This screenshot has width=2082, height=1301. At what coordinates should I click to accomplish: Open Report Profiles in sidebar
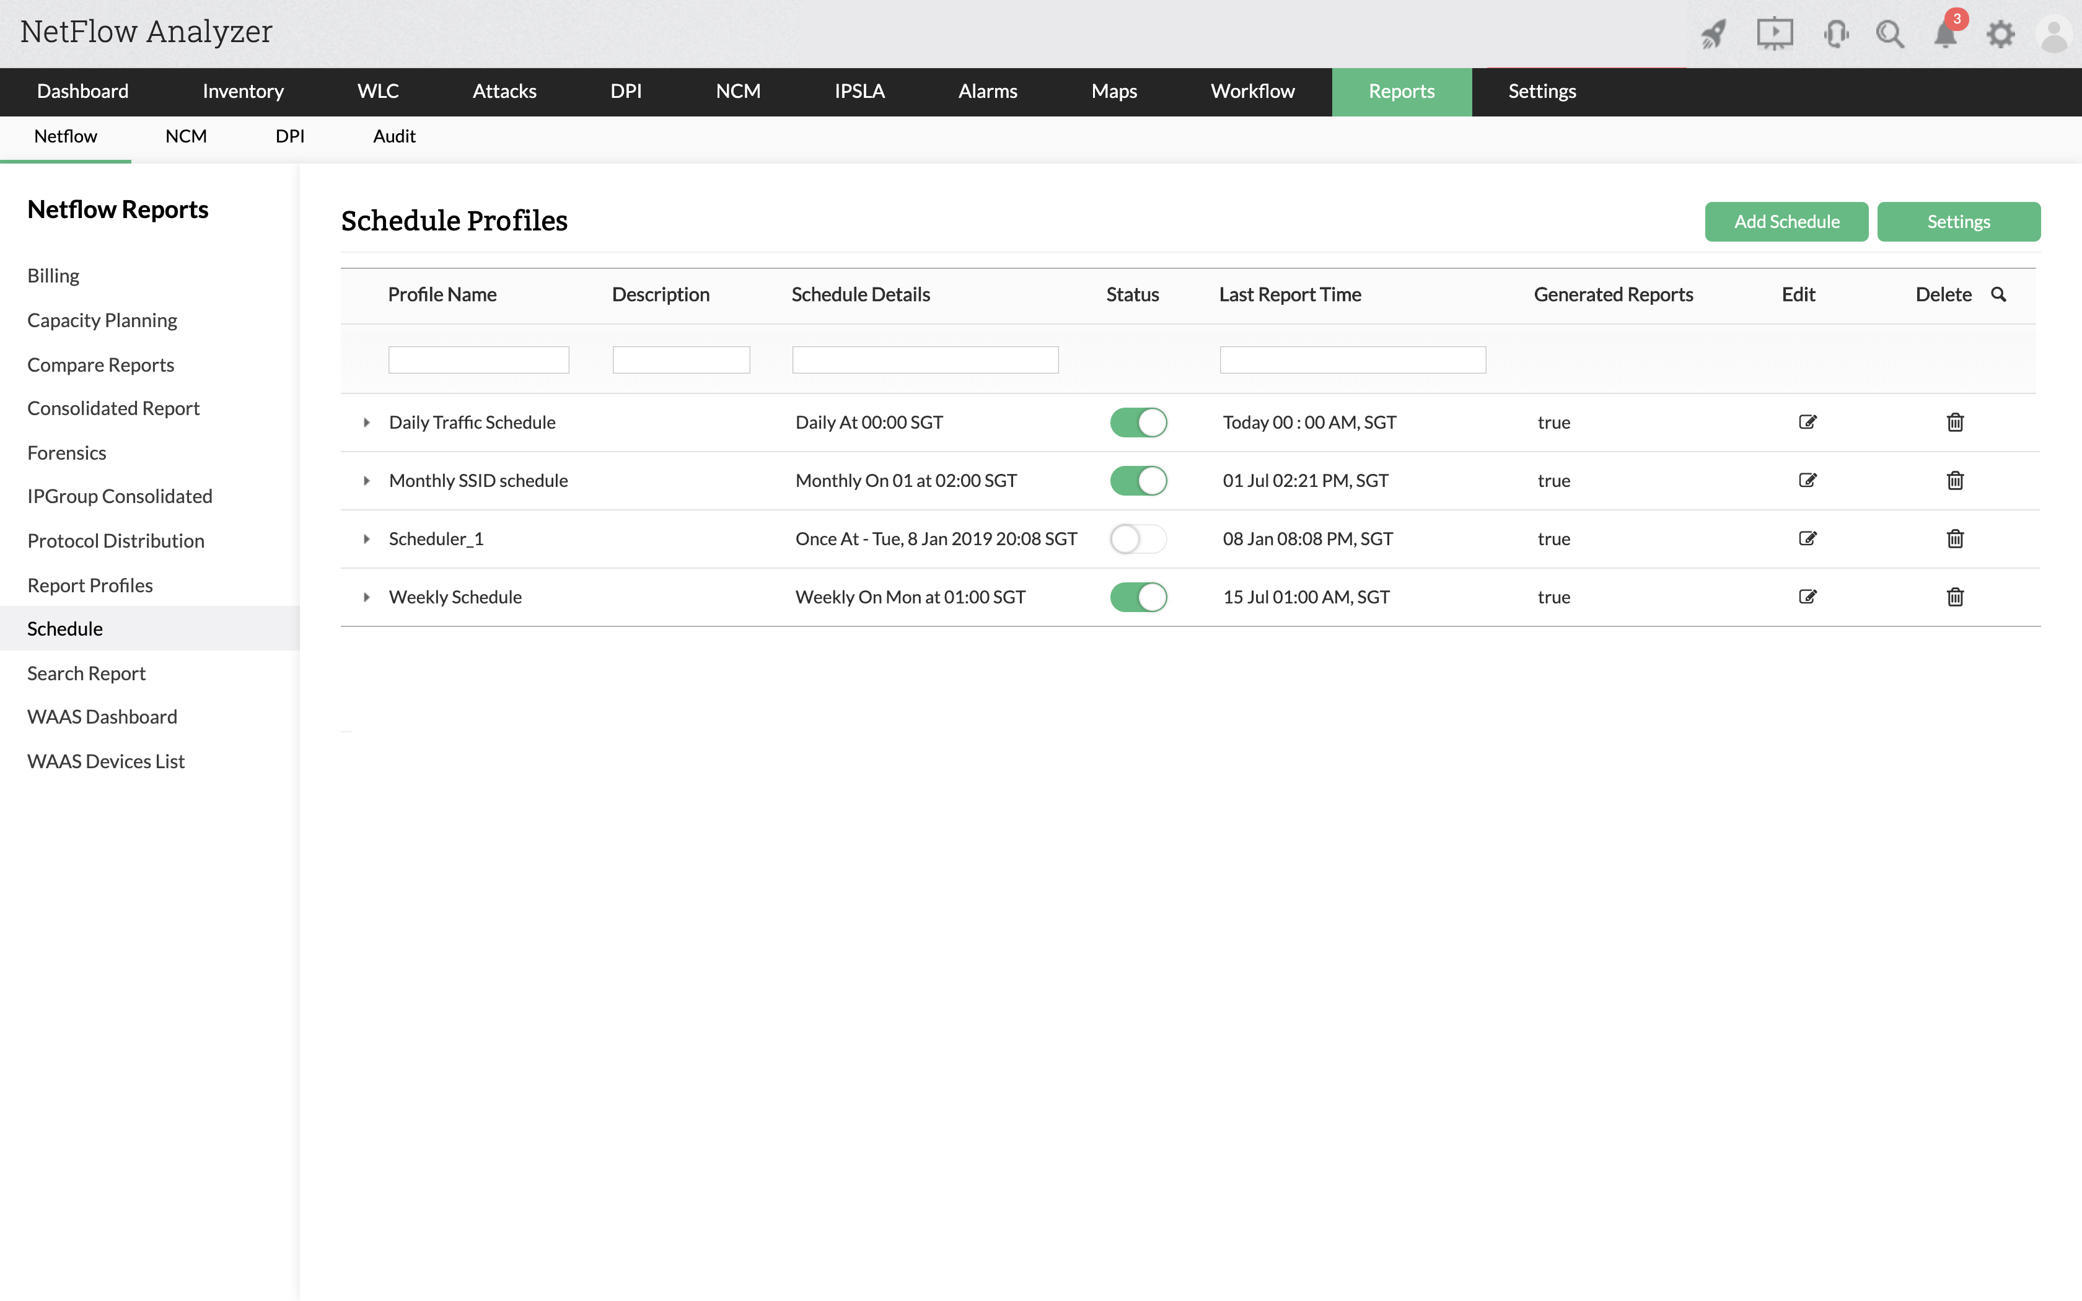89,585
